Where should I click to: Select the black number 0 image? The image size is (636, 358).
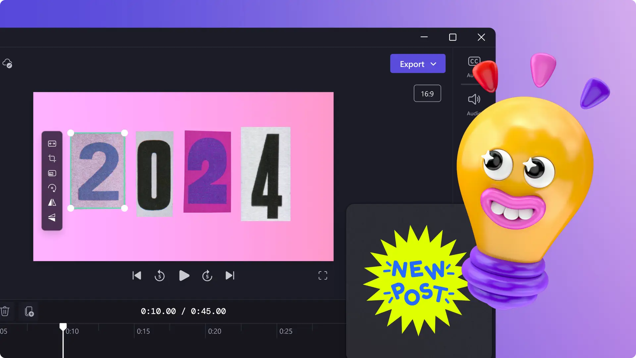click(x=155, y=174)
